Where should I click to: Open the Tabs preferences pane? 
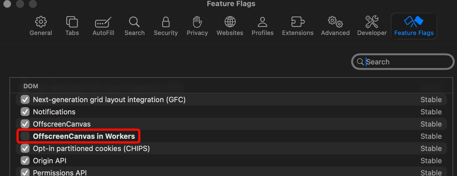(72, 22)
